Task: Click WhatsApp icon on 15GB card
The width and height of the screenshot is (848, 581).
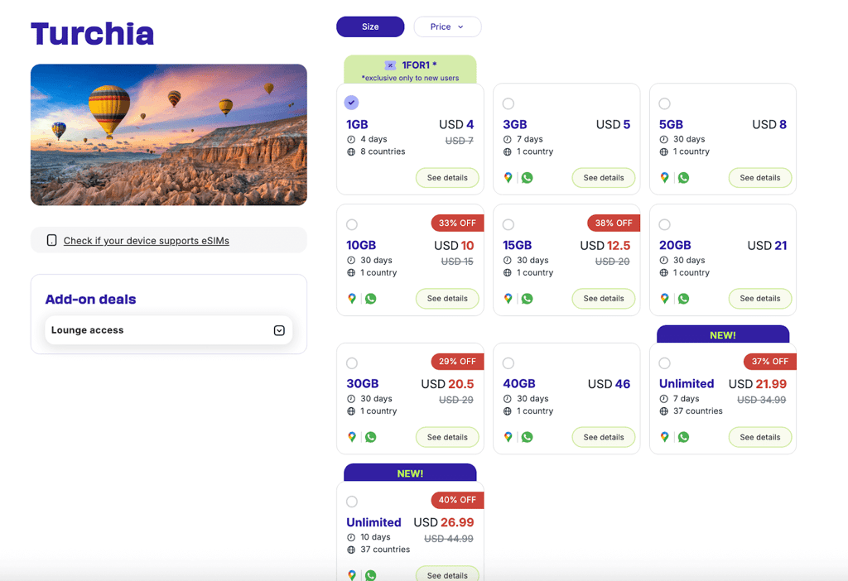Action: click(x=527, y=298)
